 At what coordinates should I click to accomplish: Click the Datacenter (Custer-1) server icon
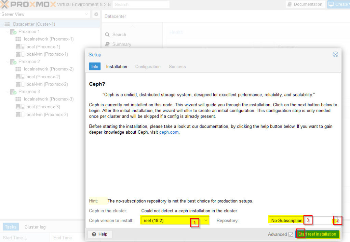[x=8, y=24]
